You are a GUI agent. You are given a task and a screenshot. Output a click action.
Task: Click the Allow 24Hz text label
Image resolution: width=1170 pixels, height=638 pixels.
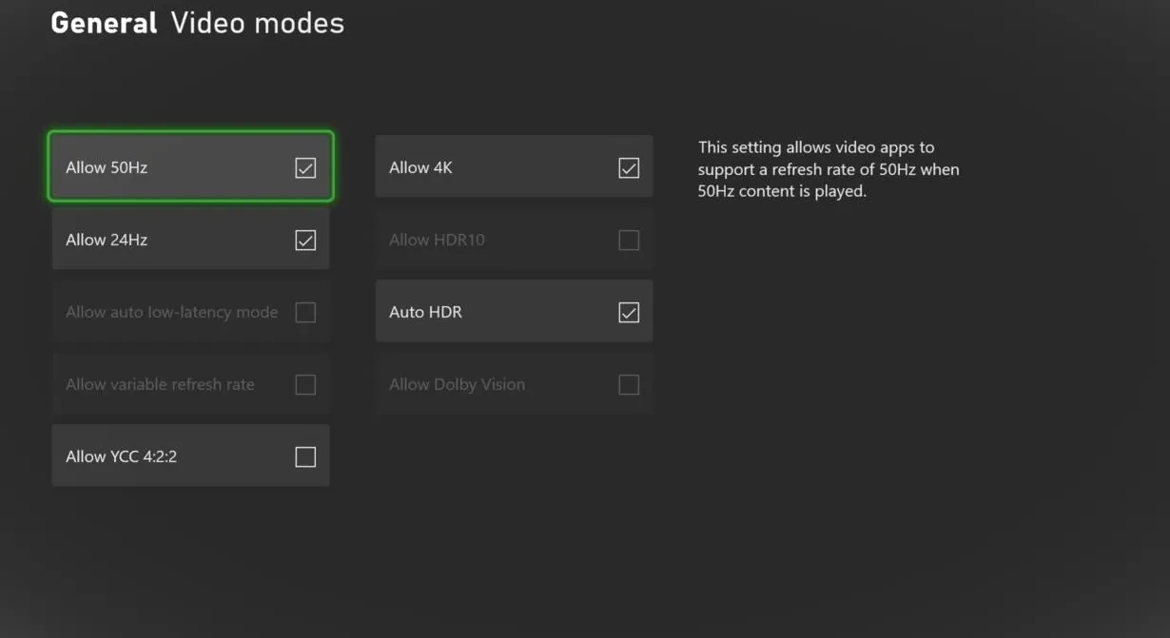pos(107,241)
